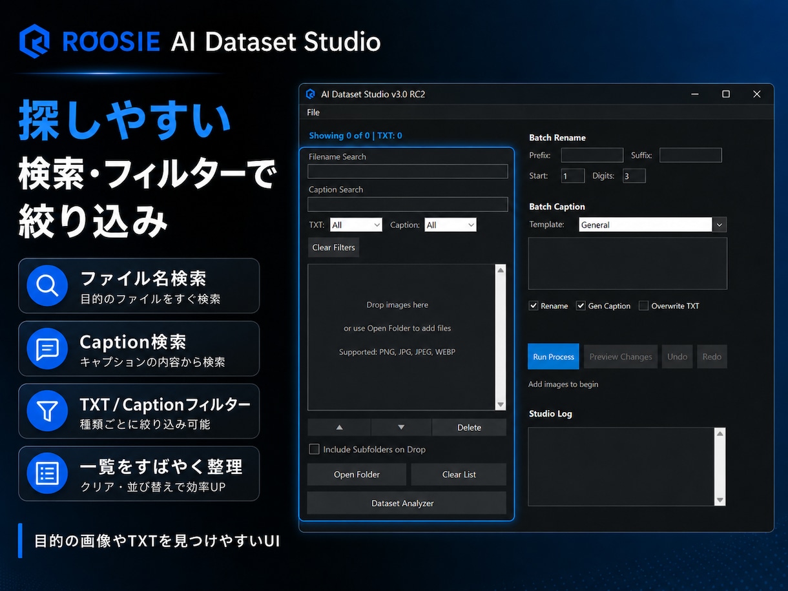Click the file list vertical scrollbar track
The height and width of the screenshot is (591, 788).
click(501, 337)
